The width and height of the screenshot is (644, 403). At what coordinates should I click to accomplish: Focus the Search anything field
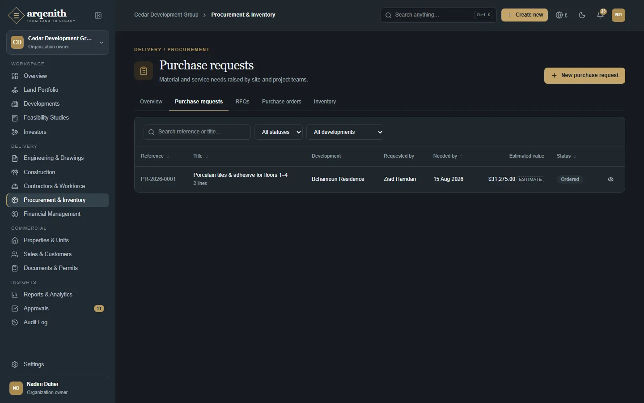tap(438, 15)
